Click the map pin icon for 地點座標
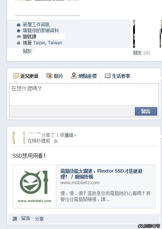This screenshot has height=229, width=162. point(74,76)
